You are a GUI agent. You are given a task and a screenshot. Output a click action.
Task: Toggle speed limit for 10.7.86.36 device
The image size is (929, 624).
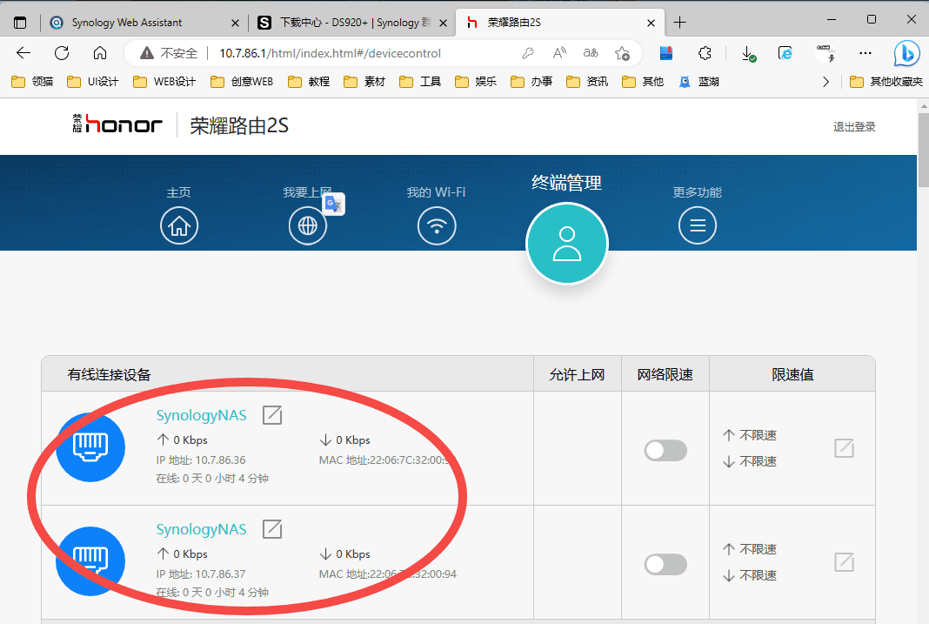click(665, 451)
